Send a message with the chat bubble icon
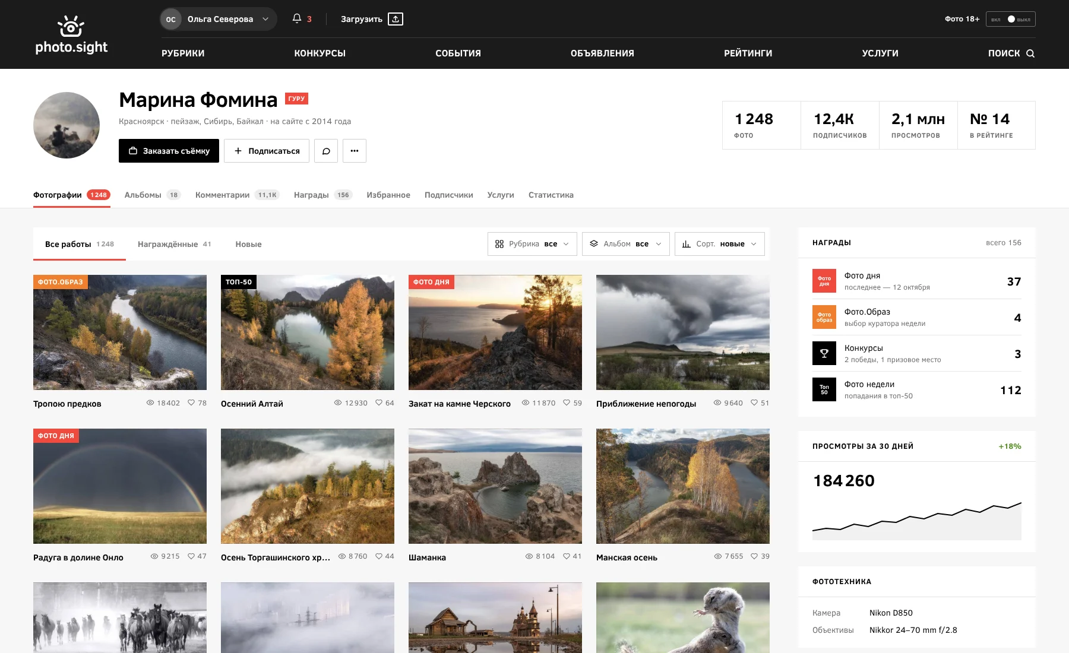The image size is (1069, 653). 326,151
